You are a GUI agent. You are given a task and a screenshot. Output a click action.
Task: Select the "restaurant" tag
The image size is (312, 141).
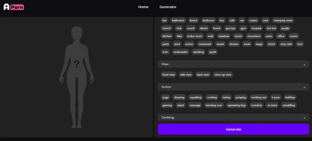(205, 44)
